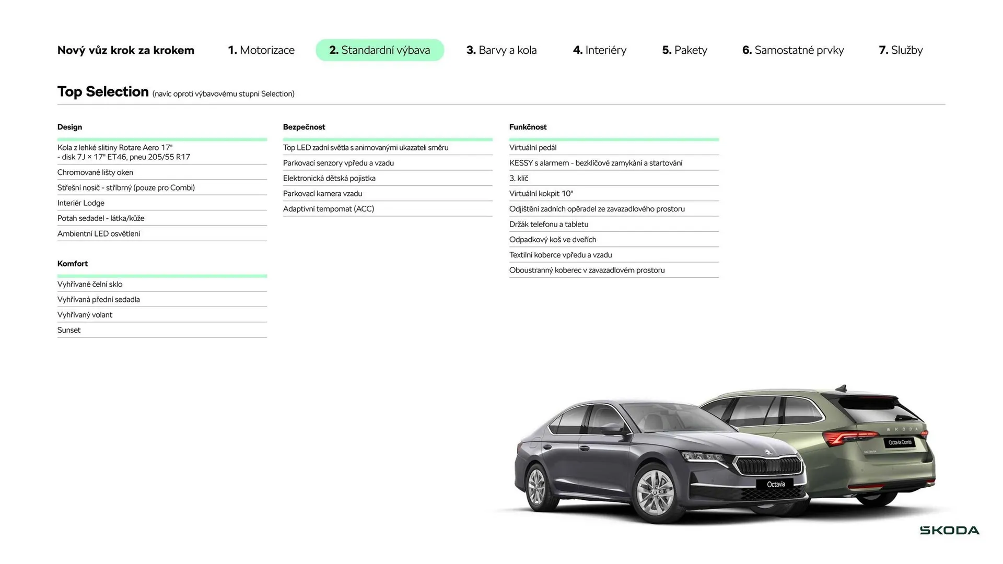Viewport: 1003px width, 564px height.
Task: Click the '3. klíč' row
Action: [x=614, y=178]
